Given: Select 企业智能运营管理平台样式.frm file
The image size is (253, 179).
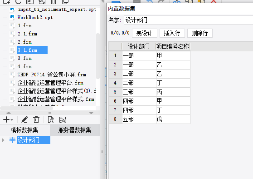Looking at the screenshot, I should [56, 99].
